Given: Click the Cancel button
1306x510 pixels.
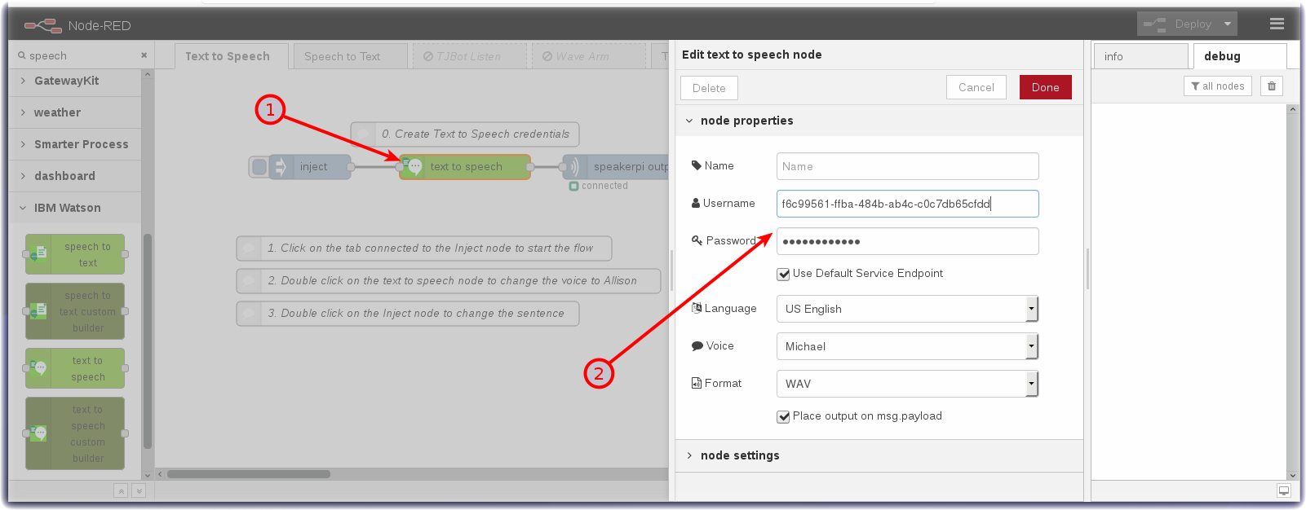Looking at the screenshot, I should (x=976, y=87).
